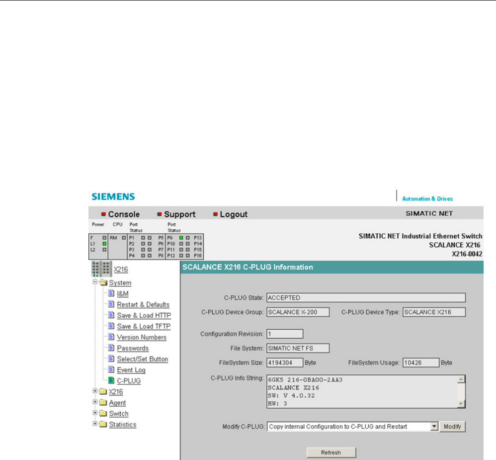The image size is (496, 460).
Task: Click the red icon beside Console
Action: click(x=103, y=214)
